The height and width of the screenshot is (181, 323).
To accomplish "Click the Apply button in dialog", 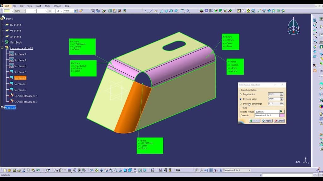I will pyautogui.click(x=267, y=121).
